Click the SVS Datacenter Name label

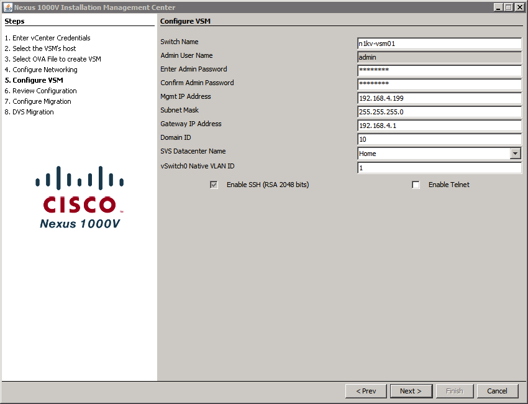pyautogui.click(x=193, y=151)
